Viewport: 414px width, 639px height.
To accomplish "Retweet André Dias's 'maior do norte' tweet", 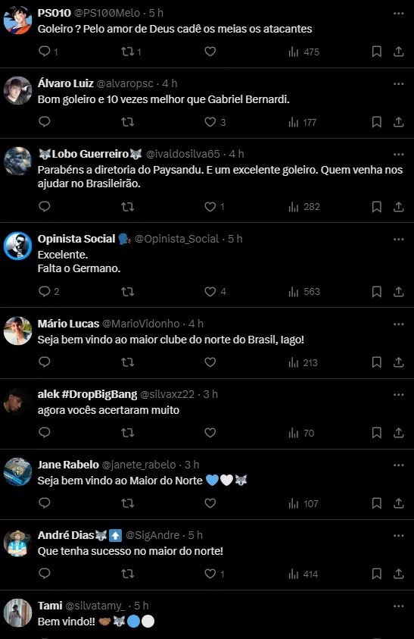I will [128, 574].
